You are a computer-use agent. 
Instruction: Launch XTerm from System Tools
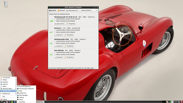pos(26,100)
